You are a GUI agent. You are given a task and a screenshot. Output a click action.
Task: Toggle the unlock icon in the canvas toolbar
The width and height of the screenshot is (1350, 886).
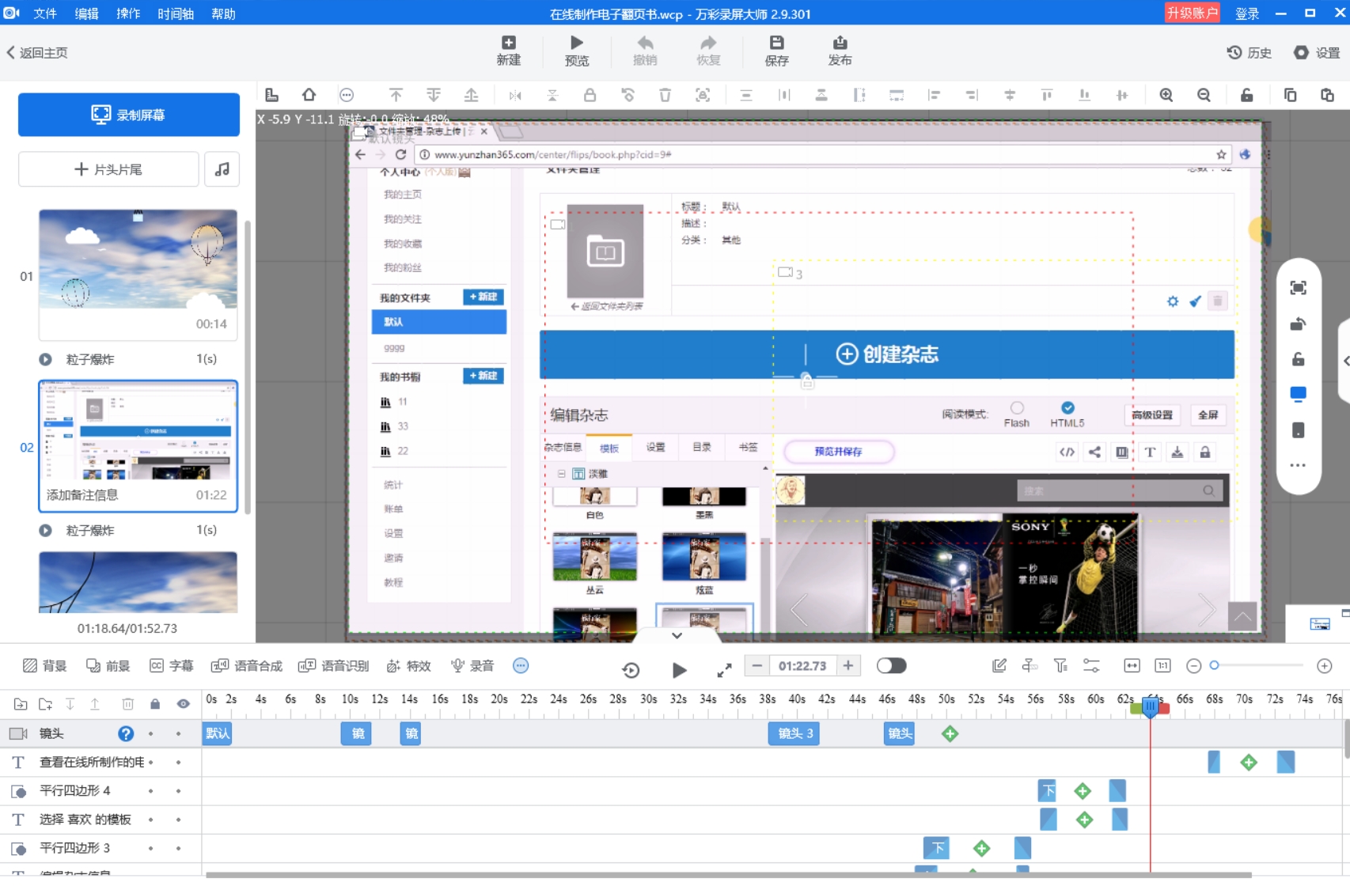click(1246, 95)
